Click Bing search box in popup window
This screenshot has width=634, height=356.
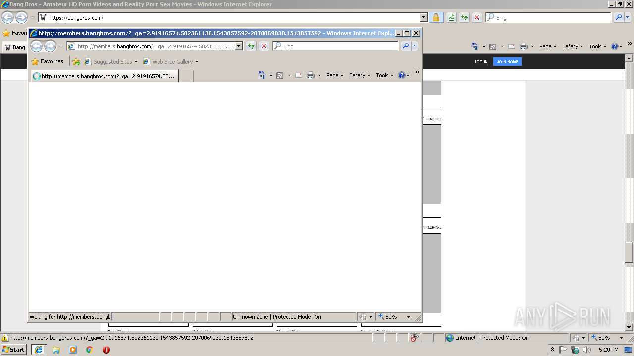(x=335, y=46)
